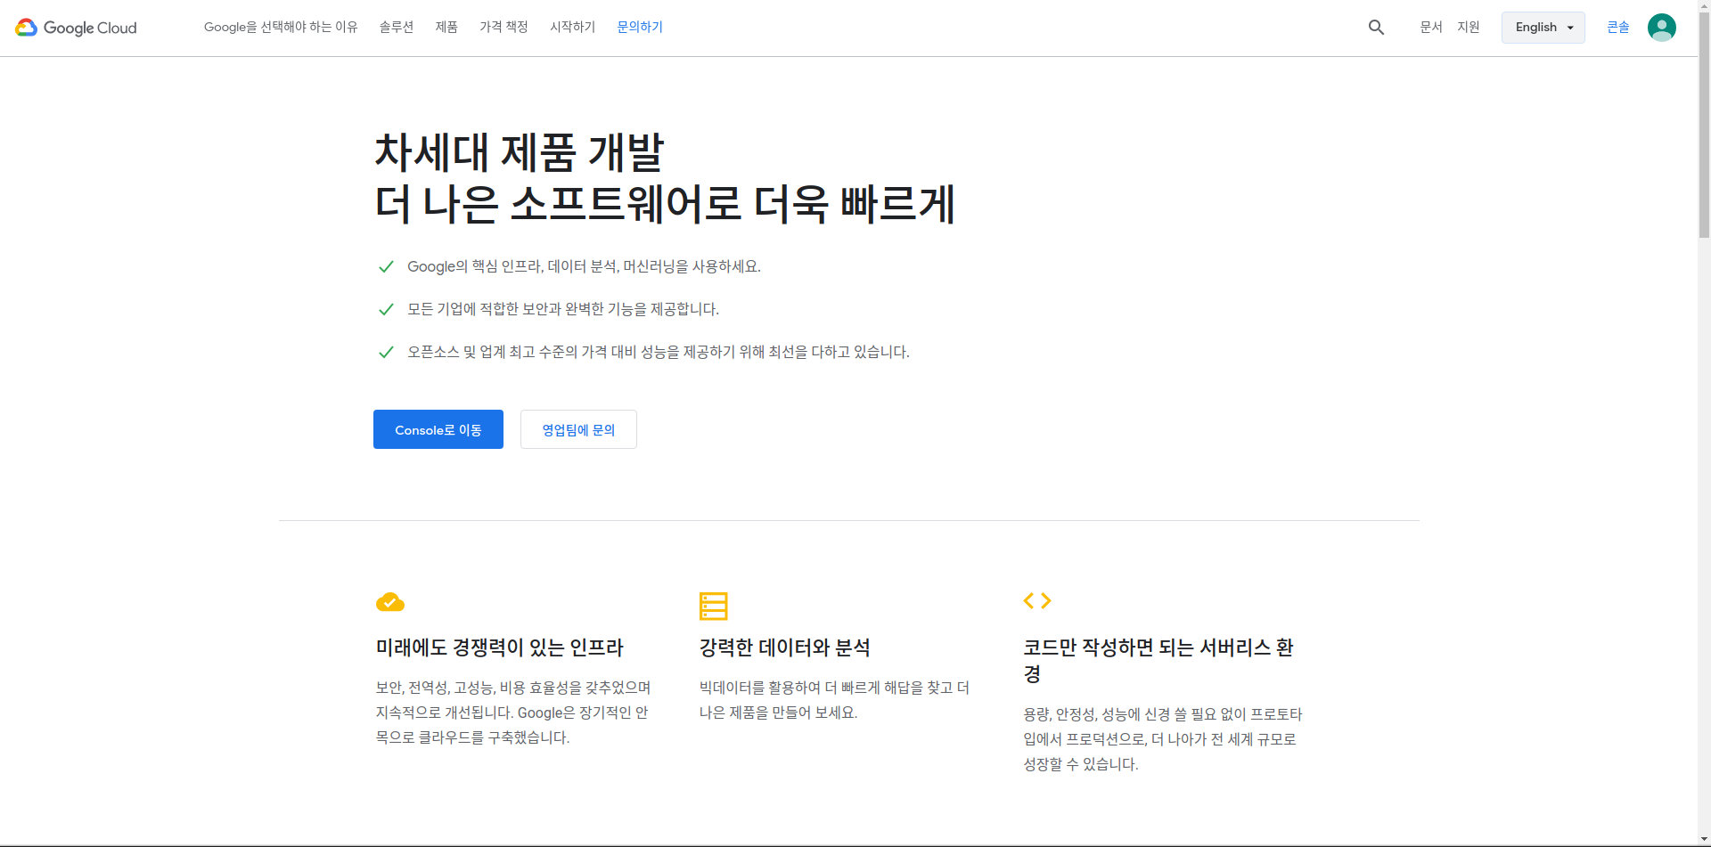
Task: Open the 시작하기 menu
Action: (x=572, y=28)
